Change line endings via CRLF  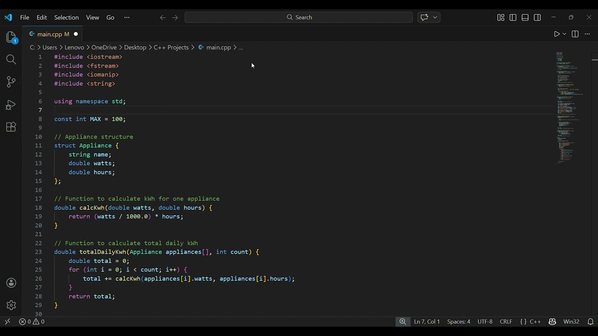[506, 322]
